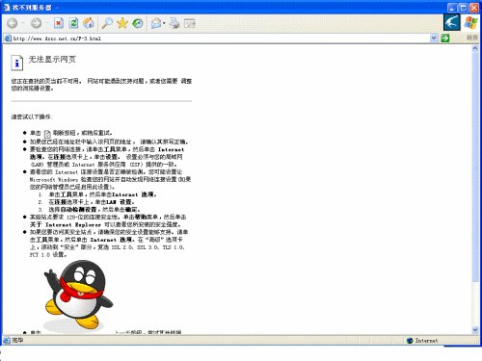Stop loading with the red X icon
Image resolution: width=482 pixels, height=361 pixels.
58,23
